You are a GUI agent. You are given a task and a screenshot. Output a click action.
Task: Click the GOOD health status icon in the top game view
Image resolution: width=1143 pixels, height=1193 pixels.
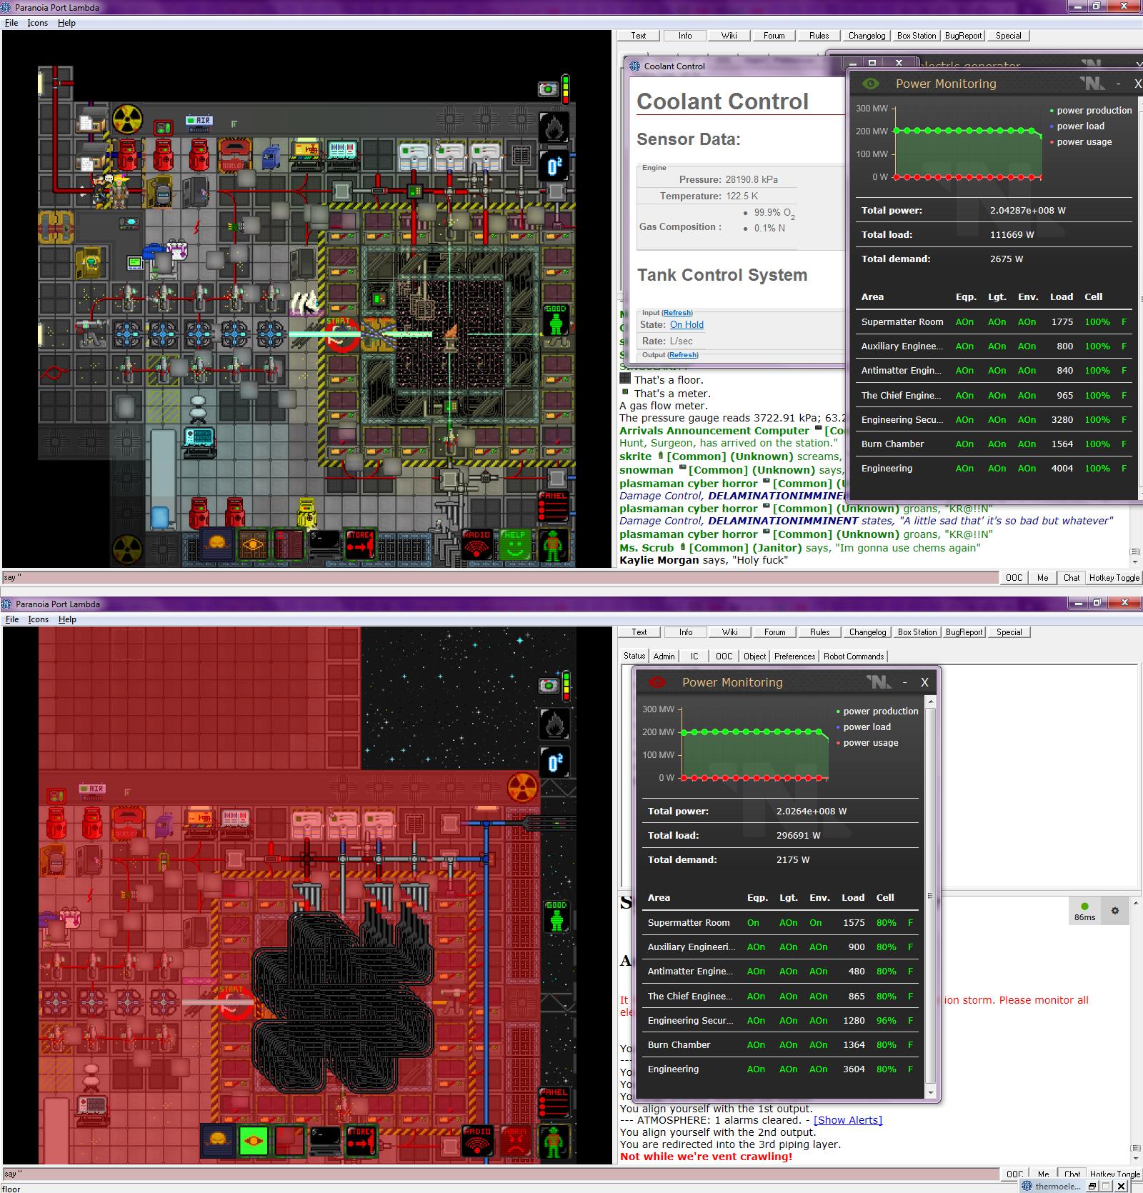[x=556, y=321]
